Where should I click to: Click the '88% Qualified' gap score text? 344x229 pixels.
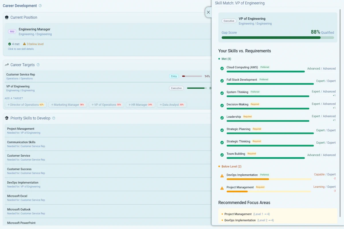tap(322, 32)
